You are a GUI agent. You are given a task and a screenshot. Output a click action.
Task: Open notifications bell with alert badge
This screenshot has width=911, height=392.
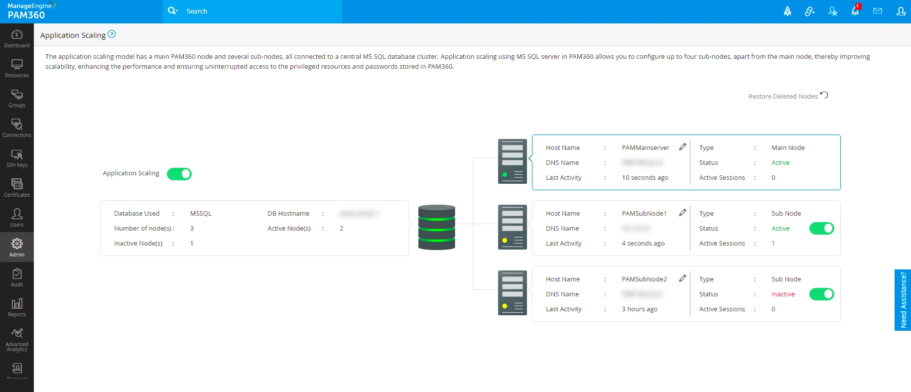855,10
